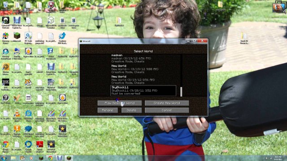Switch to Scratch cat in the taskbar
This screenshot has width=287, height=161.
(22, 158)
